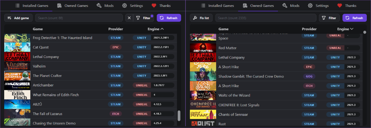The image size is (371, 128).
Task: Open Thanks tab in left window
Action: click(161, 6)
